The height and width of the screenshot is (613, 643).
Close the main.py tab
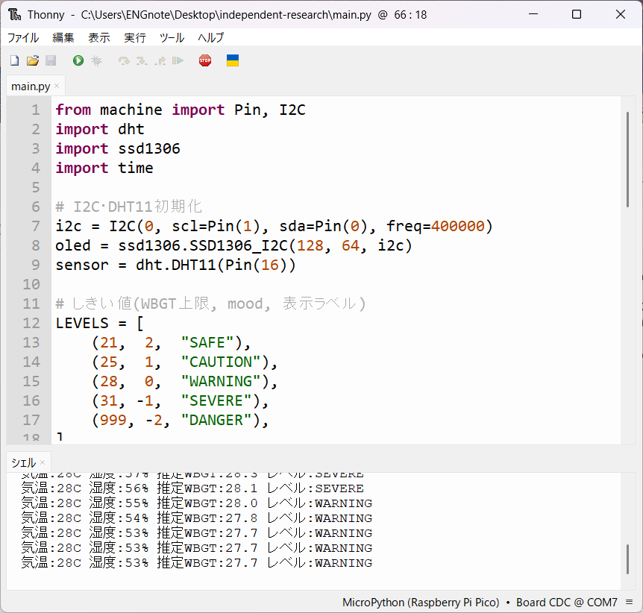tap(57, 86)
